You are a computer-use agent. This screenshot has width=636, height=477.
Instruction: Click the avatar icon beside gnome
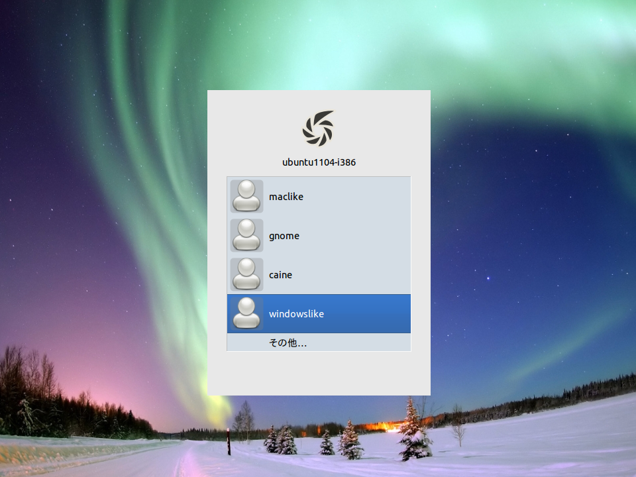click(246, 235)
